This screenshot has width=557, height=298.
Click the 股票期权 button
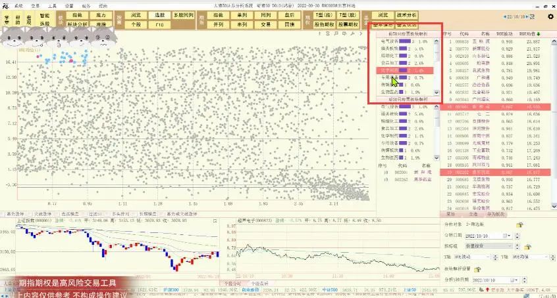click(x=348, y=24)
